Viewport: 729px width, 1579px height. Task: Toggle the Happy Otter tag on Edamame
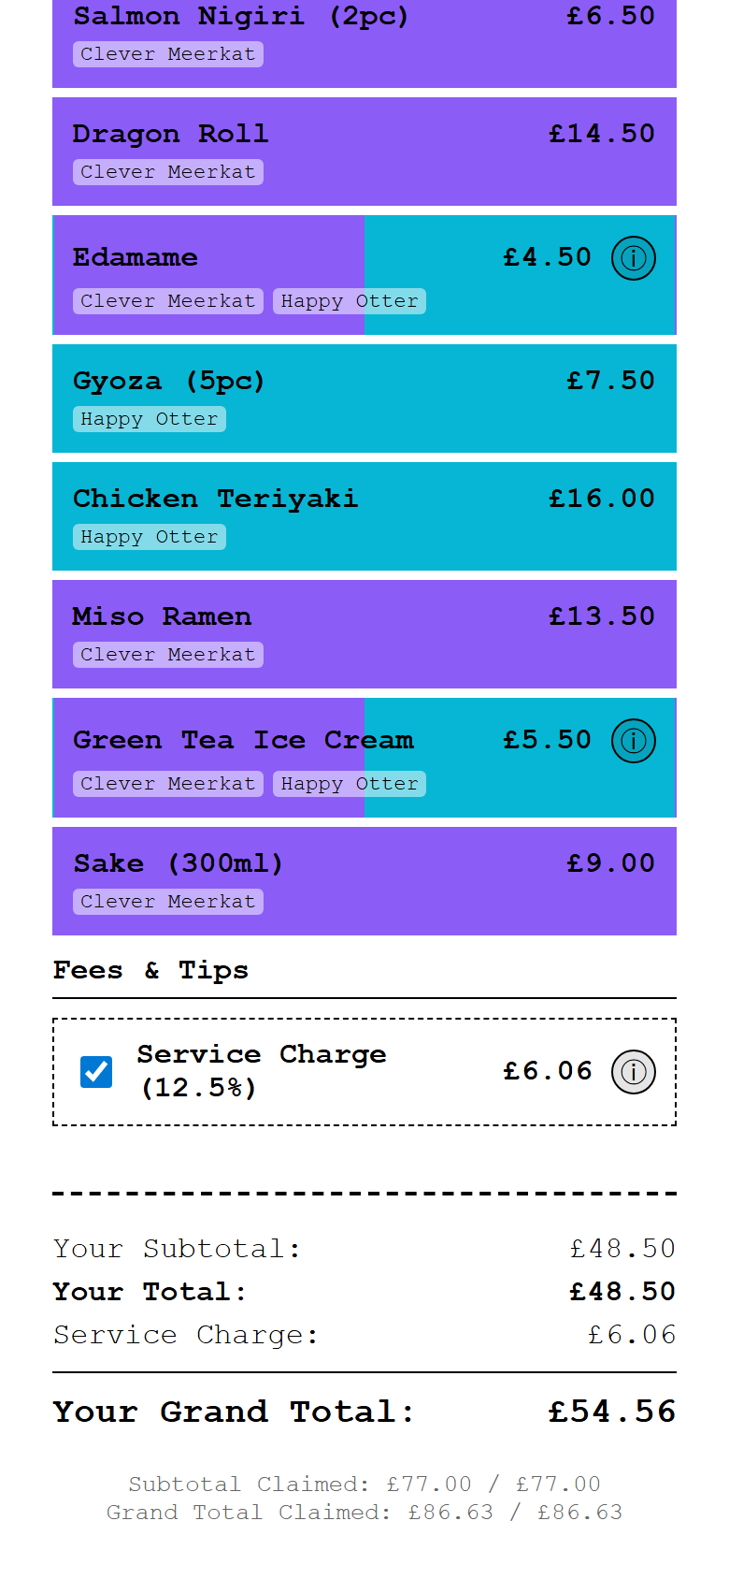(349, 300)
